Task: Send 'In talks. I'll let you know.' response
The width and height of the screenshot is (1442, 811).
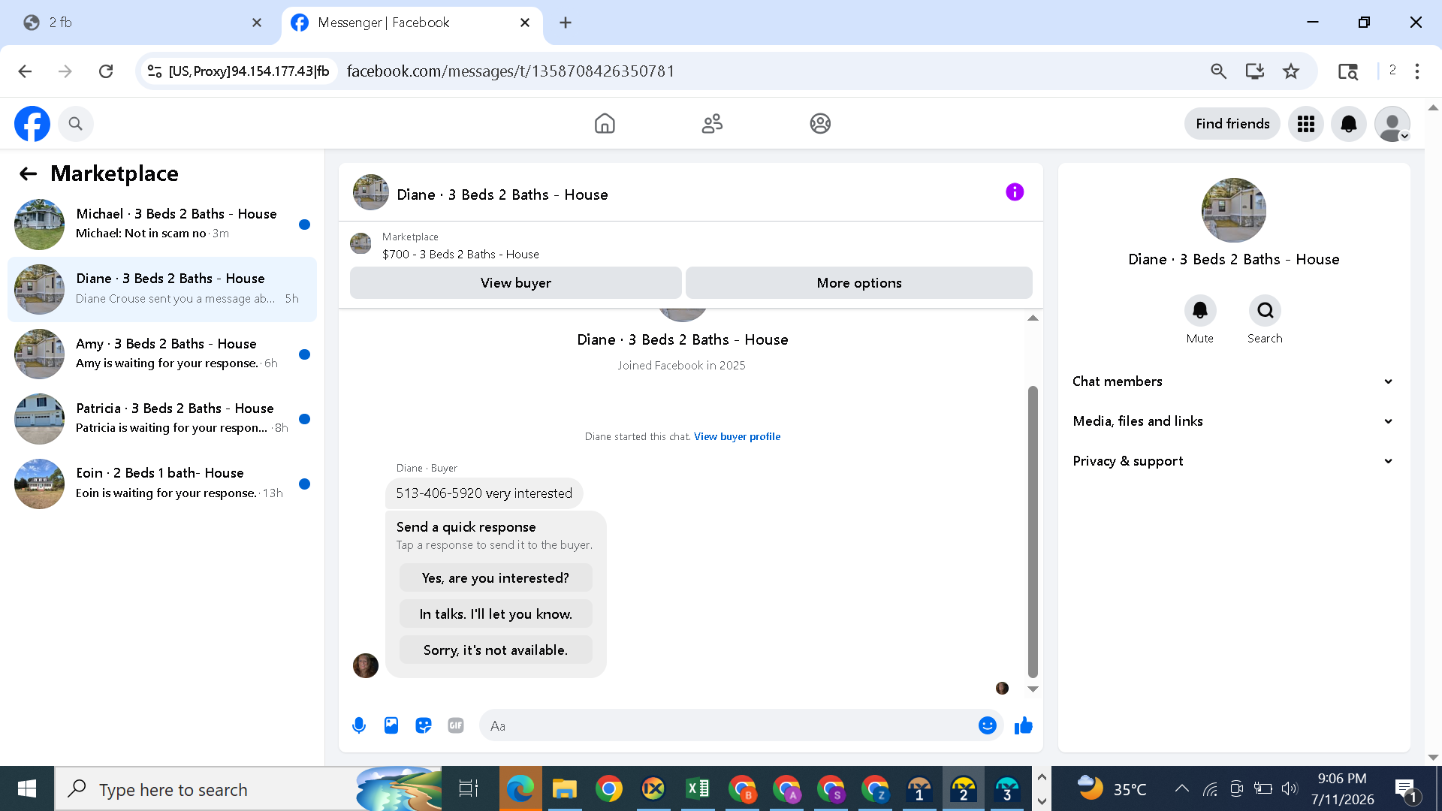Action: 496,614
